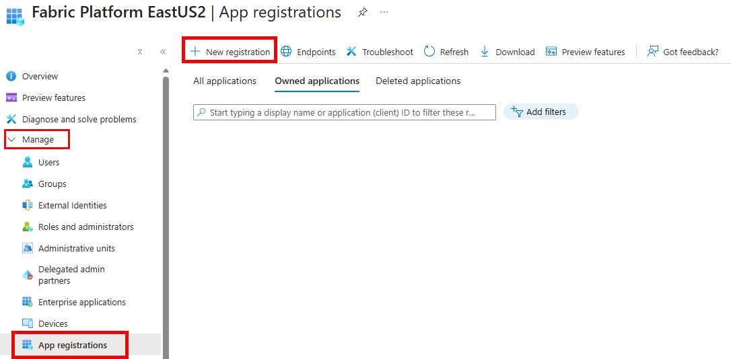Refresh the applications list
Viewport: 731px width, 359px height.
446,52
